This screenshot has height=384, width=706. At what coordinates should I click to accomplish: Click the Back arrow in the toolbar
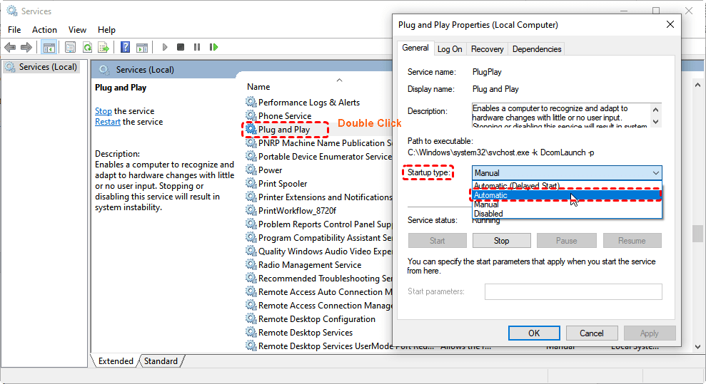(10, 47)
